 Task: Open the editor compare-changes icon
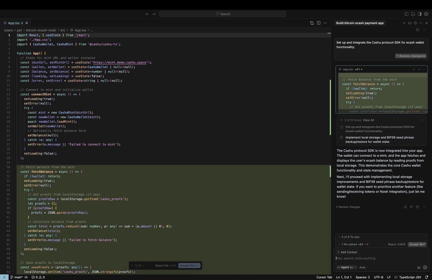pyautogui.click(x=312, y=23)
